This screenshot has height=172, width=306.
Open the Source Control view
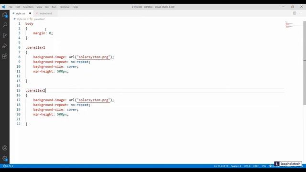tap(5, 35)
